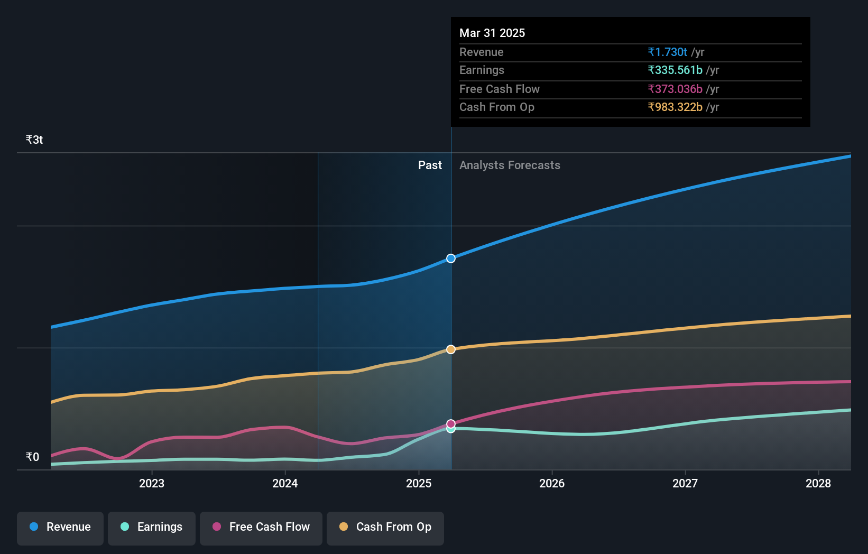Click the pink Free Cash Flow legend dot
Screen dimensions: 868x554
pos(217,527)
